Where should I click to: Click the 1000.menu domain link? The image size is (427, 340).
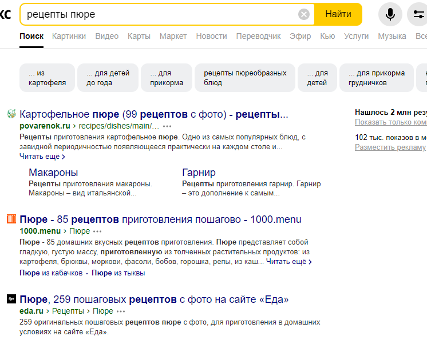[40, 231]
